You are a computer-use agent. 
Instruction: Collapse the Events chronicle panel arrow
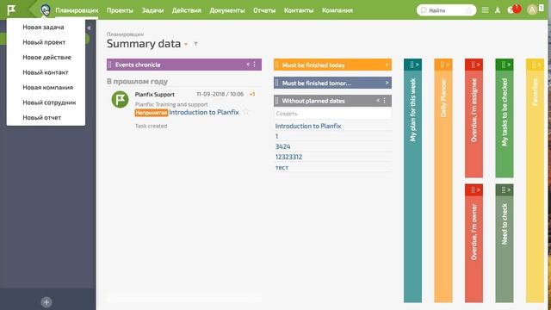248,65
